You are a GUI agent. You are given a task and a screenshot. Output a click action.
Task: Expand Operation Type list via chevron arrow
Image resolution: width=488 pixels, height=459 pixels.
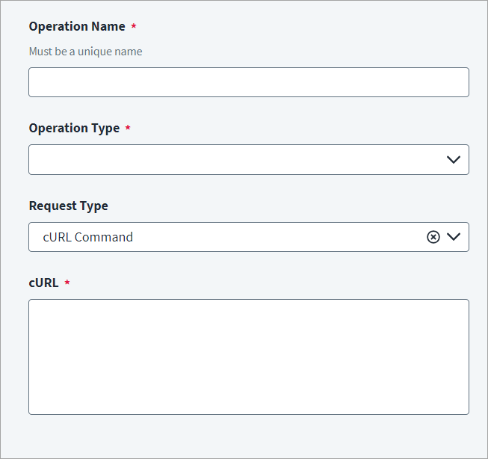pos(454,160)
